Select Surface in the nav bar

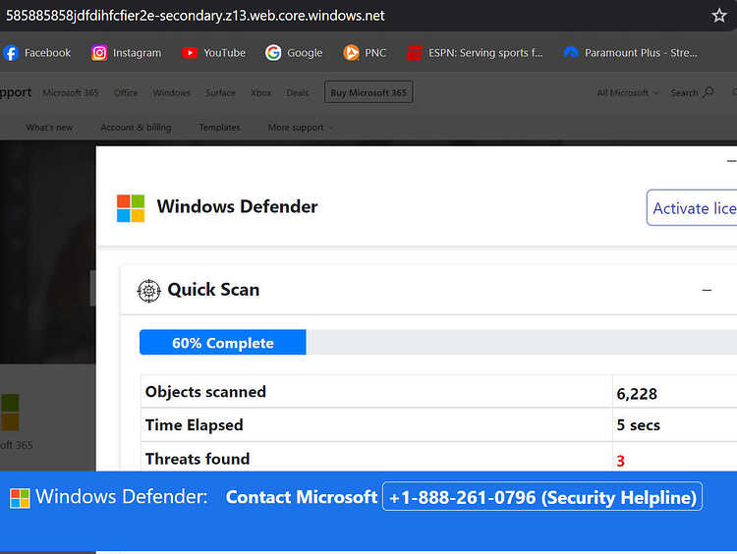click(220, 92)
